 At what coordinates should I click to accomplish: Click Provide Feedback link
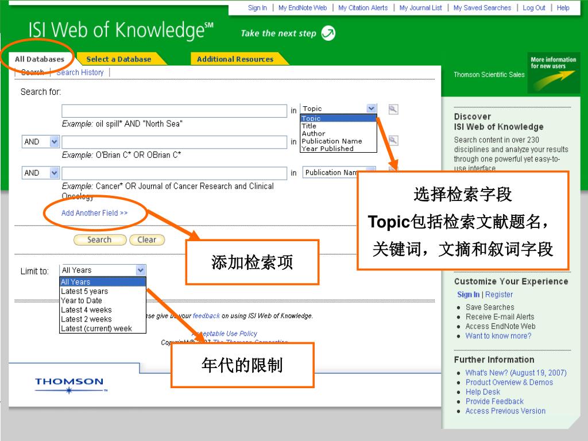coord(494,401)
